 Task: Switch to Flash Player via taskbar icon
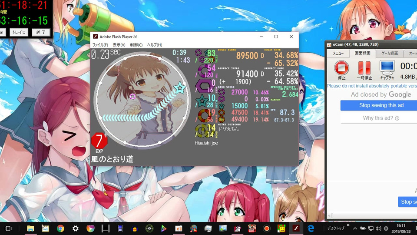296,228
